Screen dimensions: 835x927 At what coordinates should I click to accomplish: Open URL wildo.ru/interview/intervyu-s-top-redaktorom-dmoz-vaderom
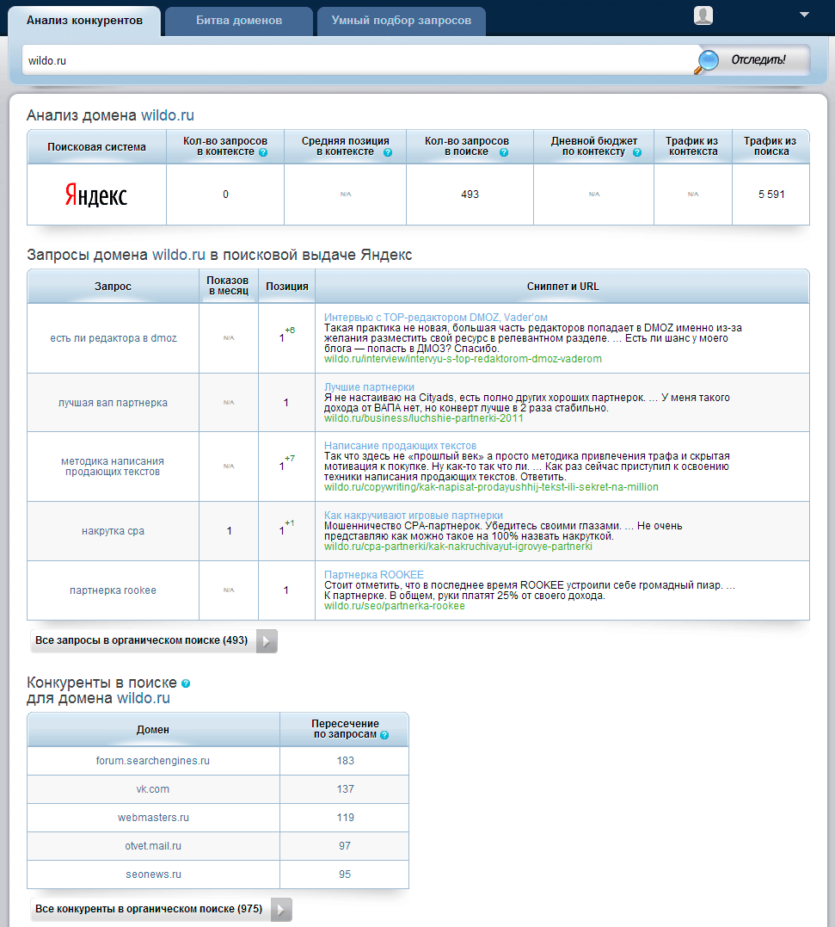pos(463,359)
